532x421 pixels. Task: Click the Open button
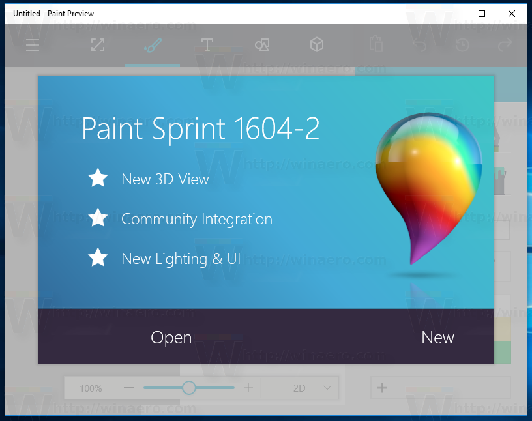(171, 338)
